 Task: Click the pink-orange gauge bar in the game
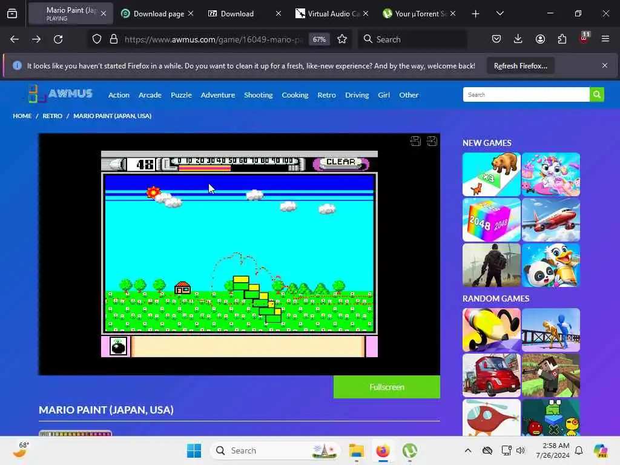coord(205,168)
